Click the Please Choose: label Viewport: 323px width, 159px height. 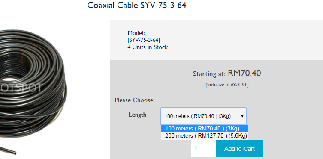click(135, 100)
